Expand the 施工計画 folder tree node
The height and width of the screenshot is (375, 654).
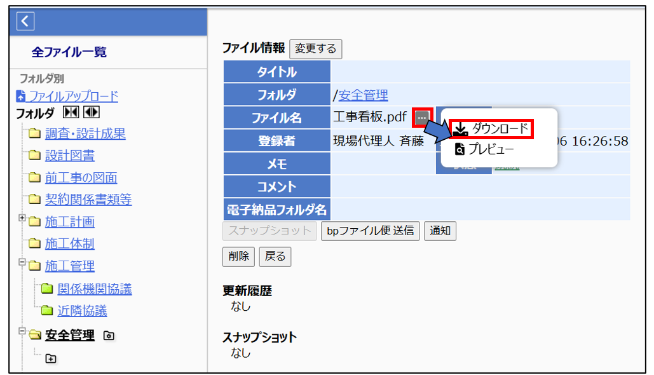pos(22,218)
